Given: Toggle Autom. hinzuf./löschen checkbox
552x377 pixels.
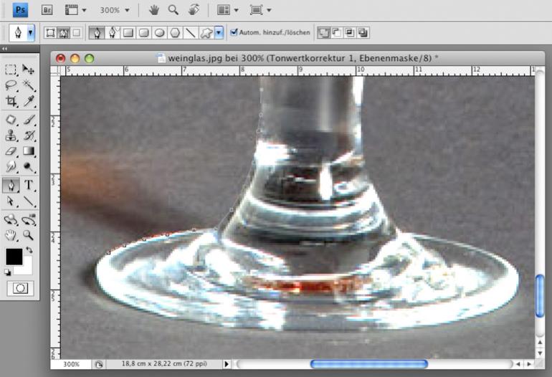Looking at the screenshot, I should click(234, 32).
